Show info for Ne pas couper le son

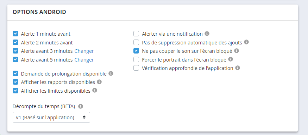coord(237,51)
